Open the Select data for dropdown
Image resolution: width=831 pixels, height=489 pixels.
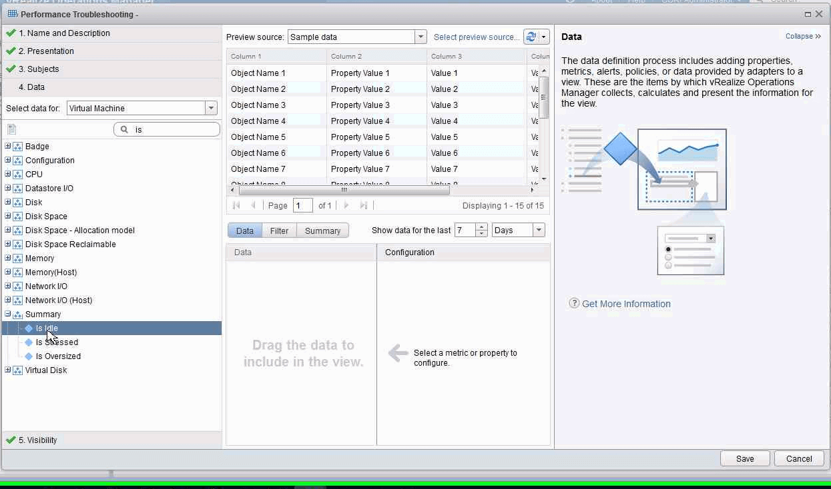[x=211, y=109]
